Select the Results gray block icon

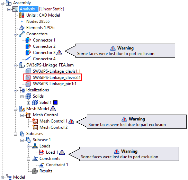[35, 171]
